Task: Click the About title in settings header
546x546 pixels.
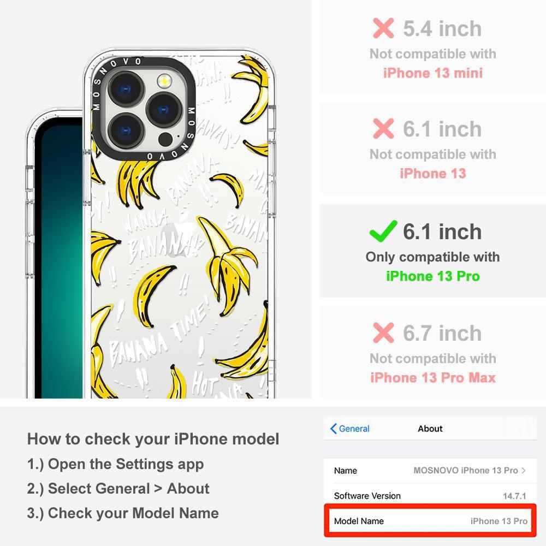Action: (430, 429)
